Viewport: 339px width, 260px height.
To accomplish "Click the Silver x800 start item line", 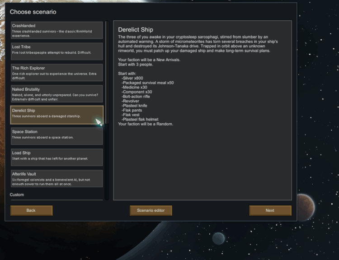I will [132, 78].
